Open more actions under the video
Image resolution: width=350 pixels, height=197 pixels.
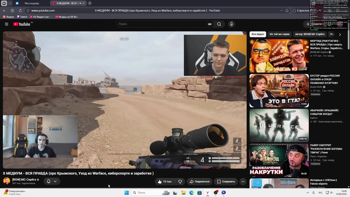coord(243,181)
